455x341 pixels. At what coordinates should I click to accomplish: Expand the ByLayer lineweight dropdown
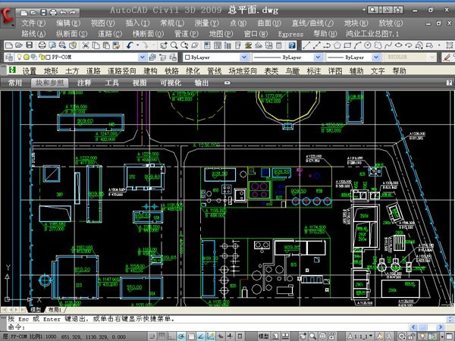point(376,57)
